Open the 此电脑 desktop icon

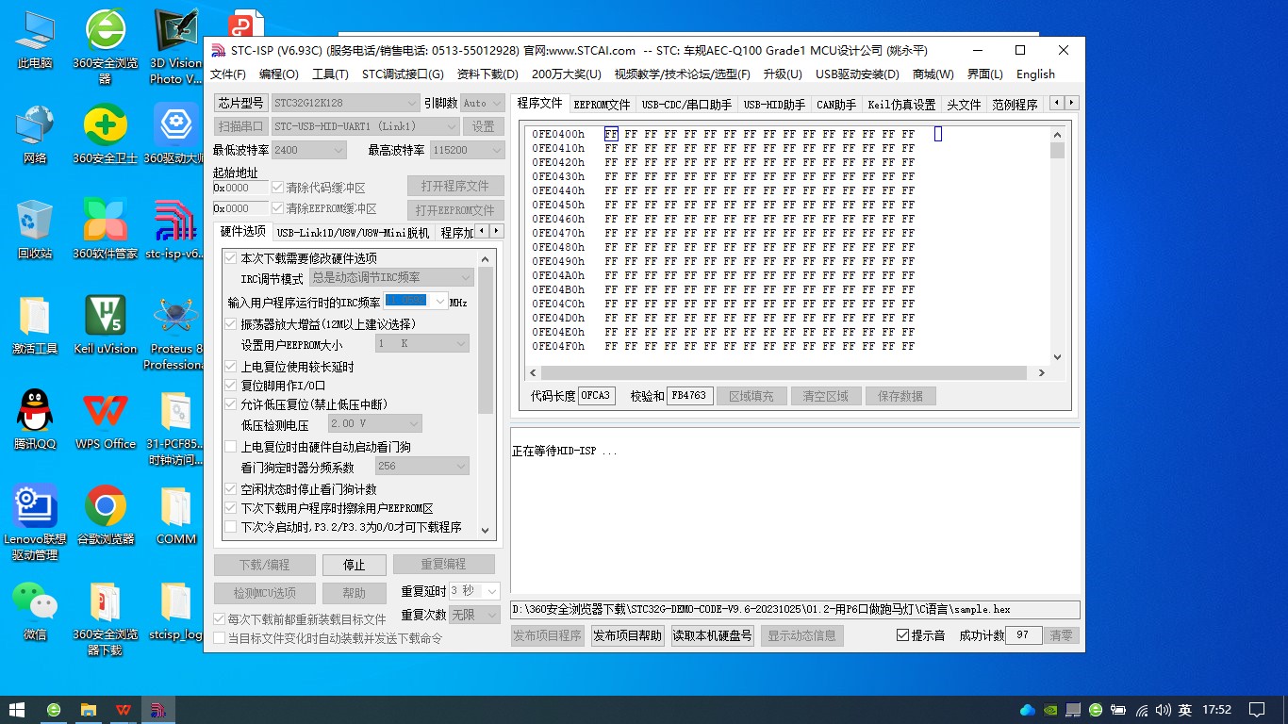click(x=35, y=40)
